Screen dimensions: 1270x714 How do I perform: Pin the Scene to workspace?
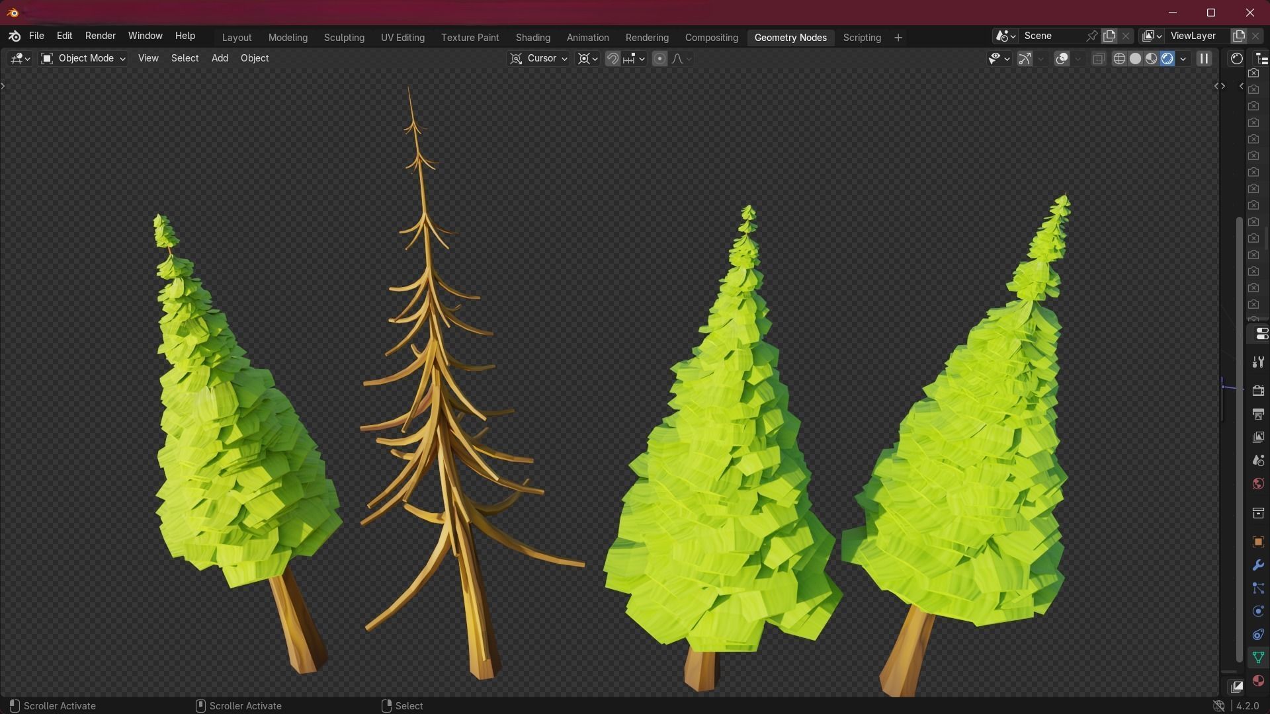(1092, 36)
